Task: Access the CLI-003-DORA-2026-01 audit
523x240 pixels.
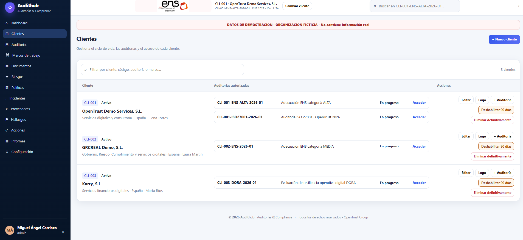Action: (x=419, y=183)
